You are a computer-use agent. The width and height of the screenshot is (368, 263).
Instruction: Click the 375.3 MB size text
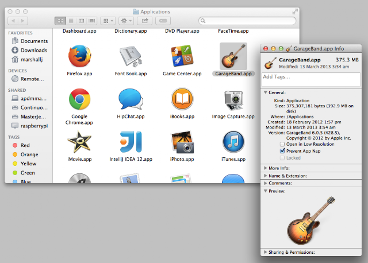[x=347, y=60]
